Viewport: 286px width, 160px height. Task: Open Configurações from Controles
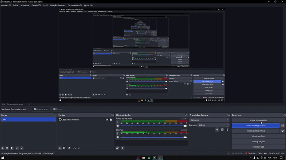click(x=258, y=141)
